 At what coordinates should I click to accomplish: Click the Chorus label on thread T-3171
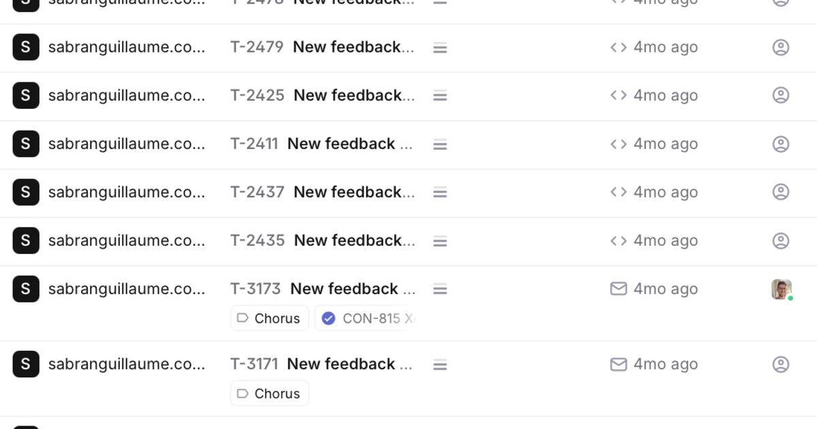pyautogui.click(x=270, y=394)
